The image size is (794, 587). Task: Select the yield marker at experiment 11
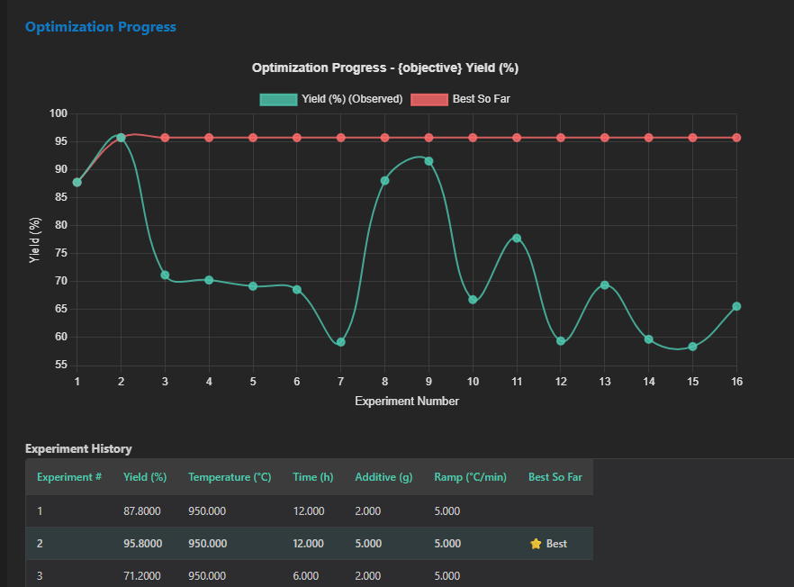pyautogui.click(x=516, y=238)
